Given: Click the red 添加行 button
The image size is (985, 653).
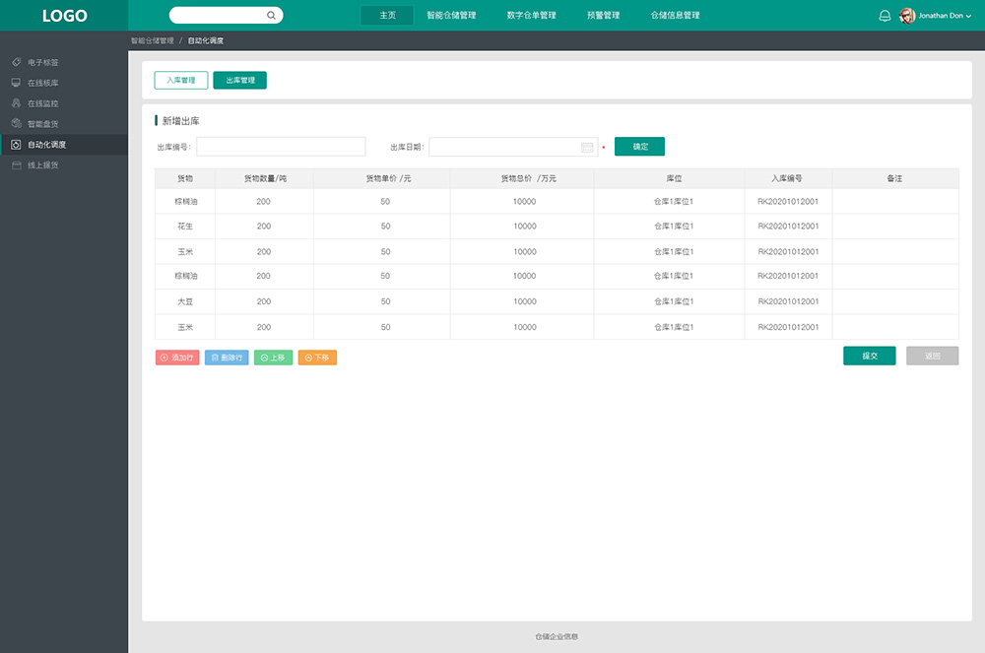Looking at the screenshot, I should pyautogui.click(x=177, y=358).
